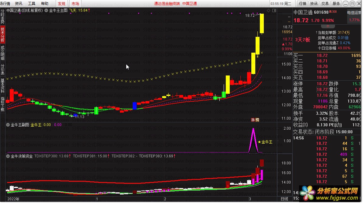Click the 最高 18.72 boxed value

pyautogui.click(x=322, y=89)
